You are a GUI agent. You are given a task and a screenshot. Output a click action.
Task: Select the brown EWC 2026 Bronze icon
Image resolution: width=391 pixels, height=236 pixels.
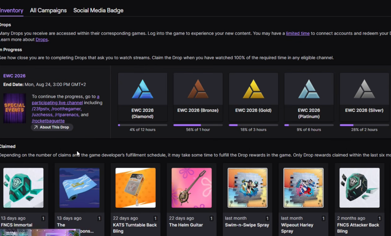click(x=198, y=89)
